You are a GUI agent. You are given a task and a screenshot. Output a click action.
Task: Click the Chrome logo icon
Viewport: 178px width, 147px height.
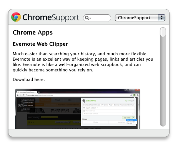coord(16,17)
